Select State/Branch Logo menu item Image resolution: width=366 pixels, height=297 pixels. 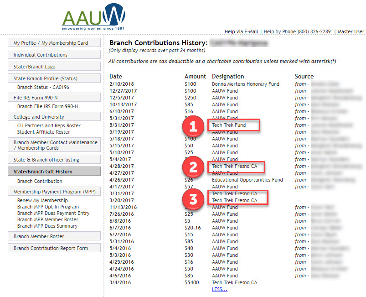(x=54, y=67)
